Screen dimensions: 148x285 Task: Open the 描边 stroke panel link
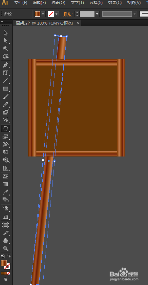(68, 14)
